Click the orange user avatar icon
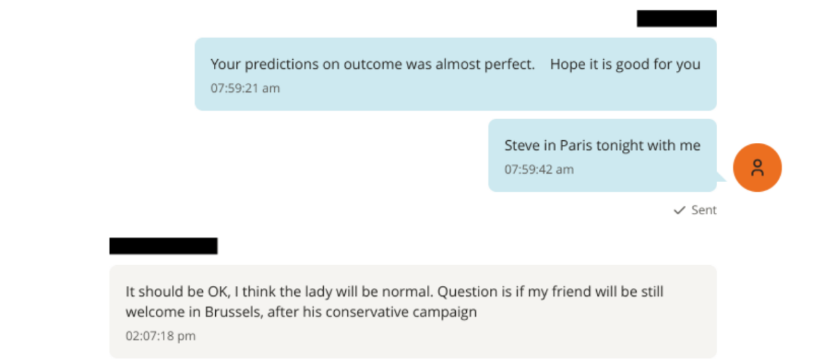The width and height of the screenshot is (825, 360). point(757,168)
